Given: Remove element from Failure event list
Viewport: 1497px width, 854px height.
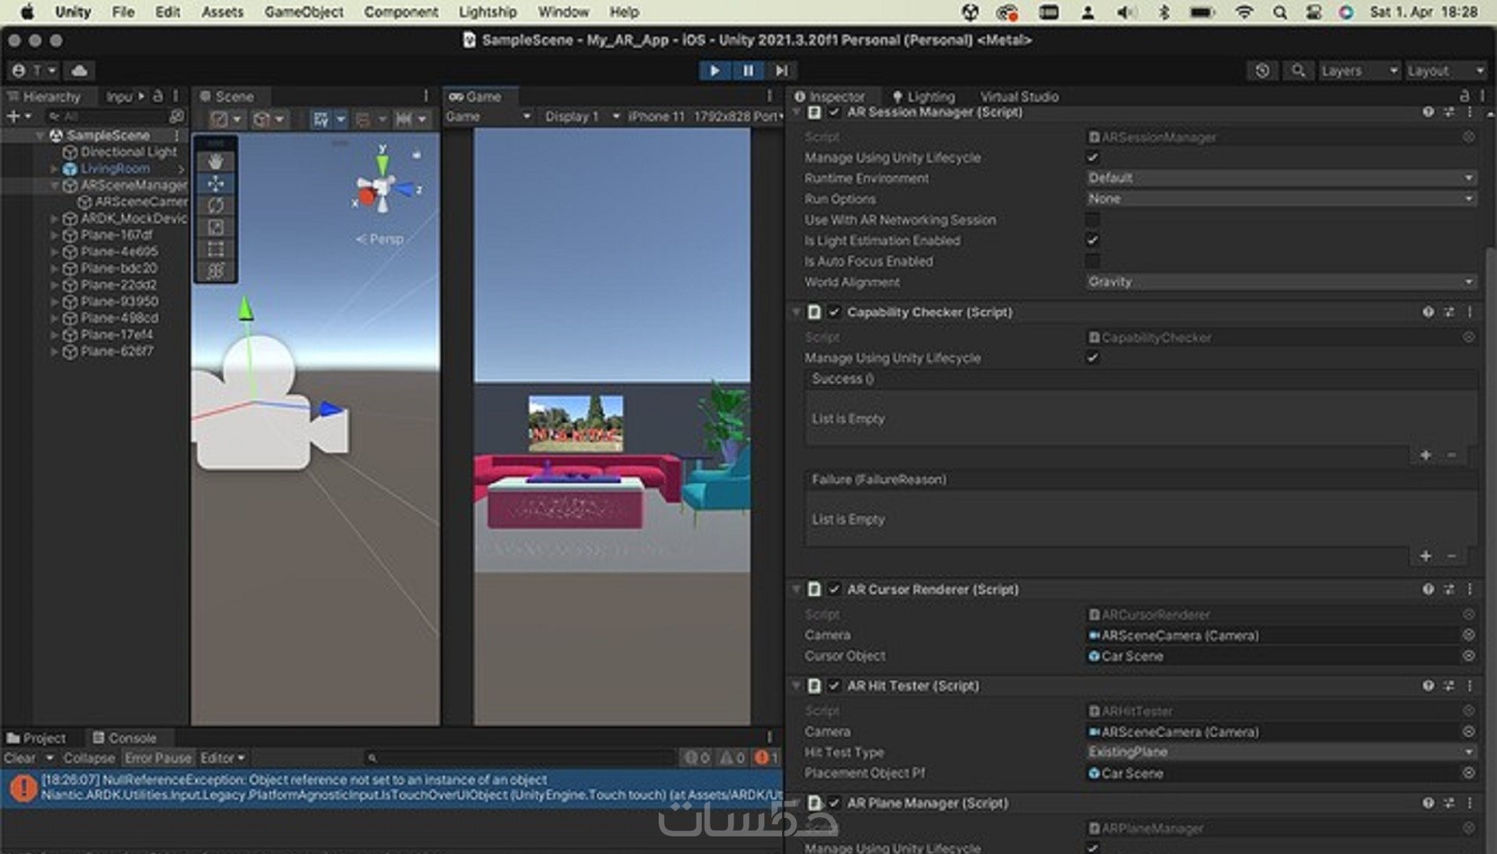Looking at the screenshot, I should (1452, 556).
